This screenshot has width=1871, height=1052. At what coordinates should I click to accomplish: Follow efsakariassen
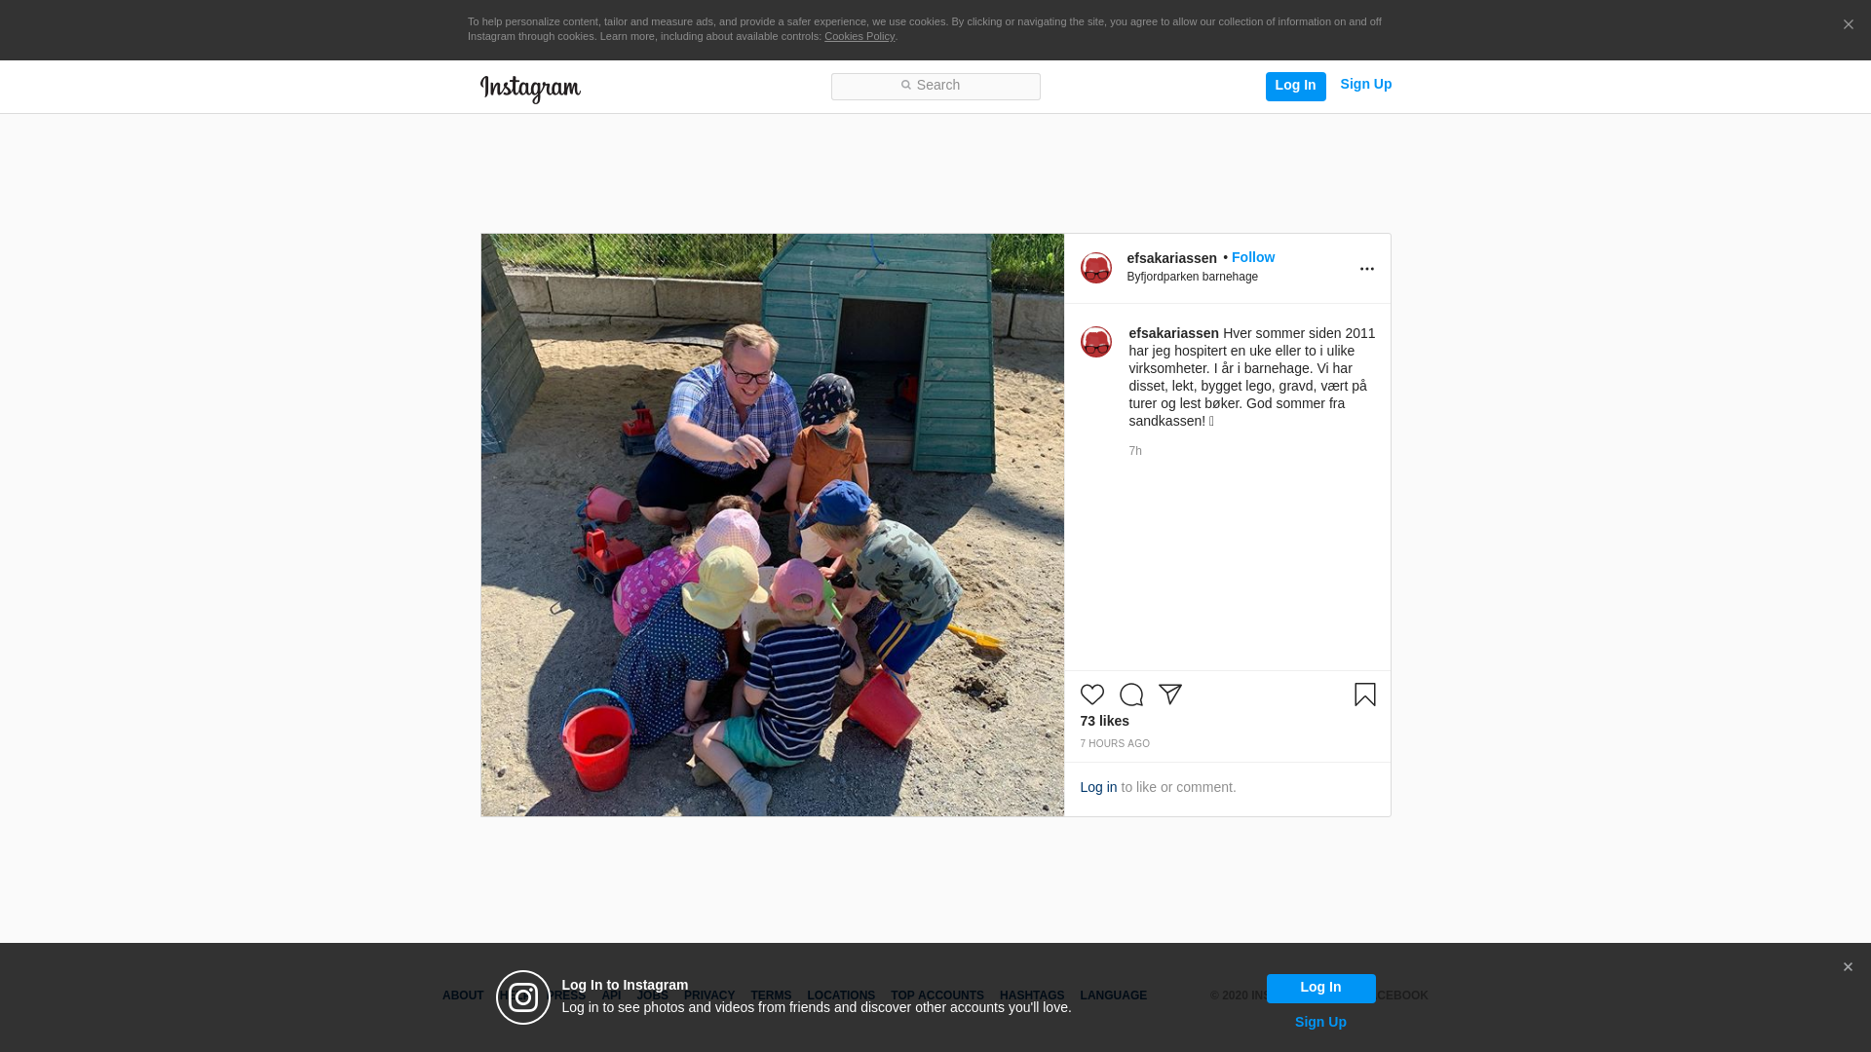(1253, 257)
